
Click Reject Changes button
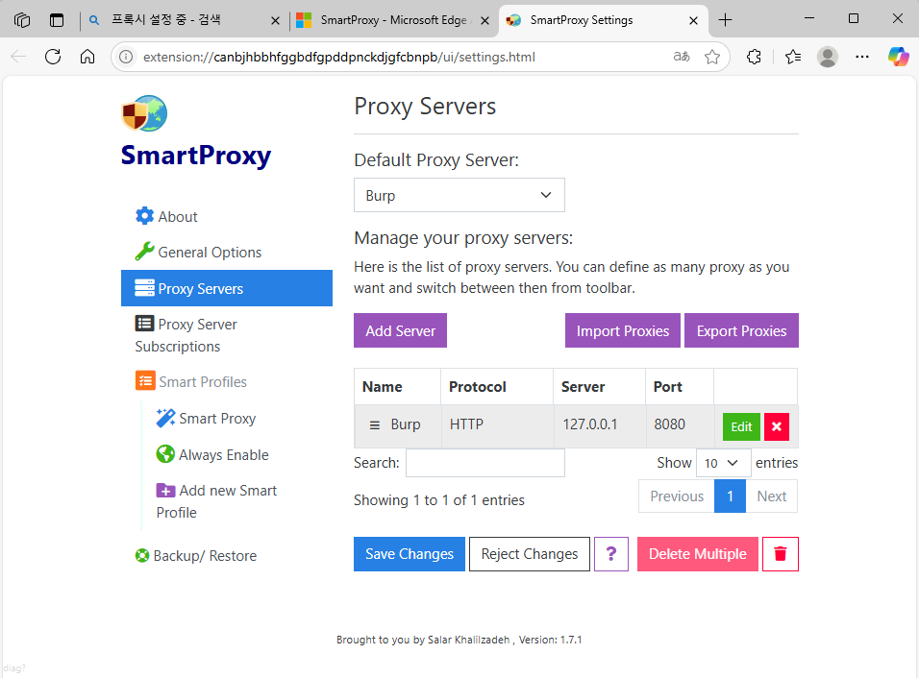[530, 554]
